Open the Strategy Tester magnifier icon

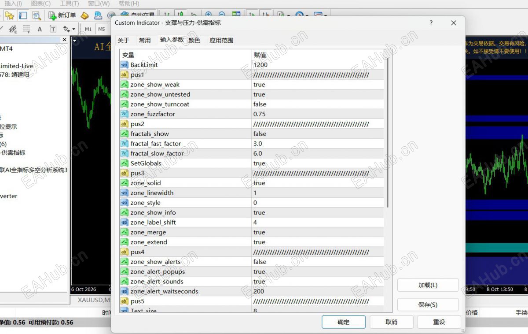[x=37, y=15]
